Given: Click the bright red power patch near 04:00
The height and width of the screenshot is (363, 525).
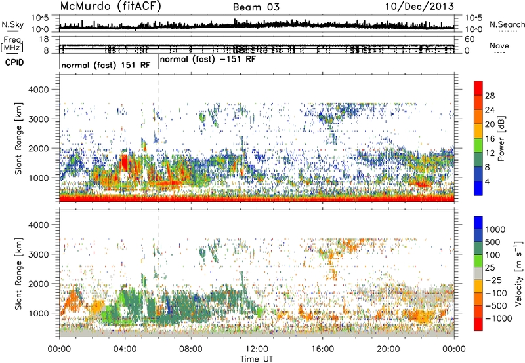Looking at the screenshot, I should click(125, 162).
